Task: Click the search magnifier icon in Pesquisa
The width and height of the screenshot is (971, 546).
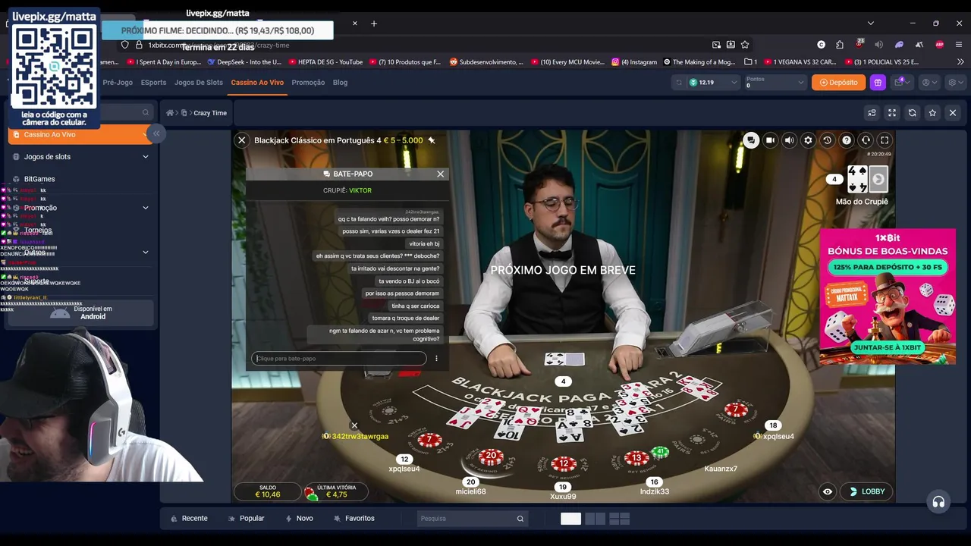Action: click(x=520, y=519)
